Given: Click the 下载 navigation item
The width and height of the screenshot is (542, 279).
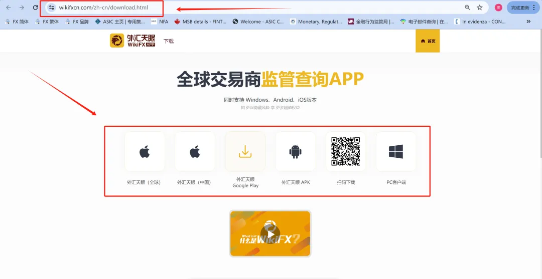Looking at the screenshot, I should [x=169, y=41].
